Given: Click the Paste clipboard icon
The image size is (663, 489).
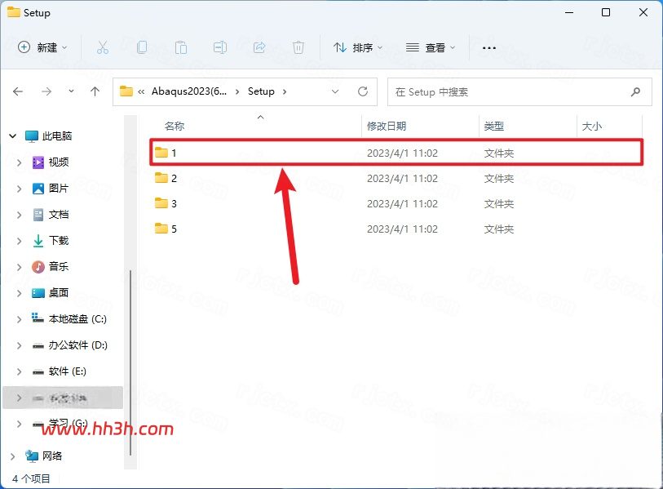Looking at the screenshot, I should (181, 47).
